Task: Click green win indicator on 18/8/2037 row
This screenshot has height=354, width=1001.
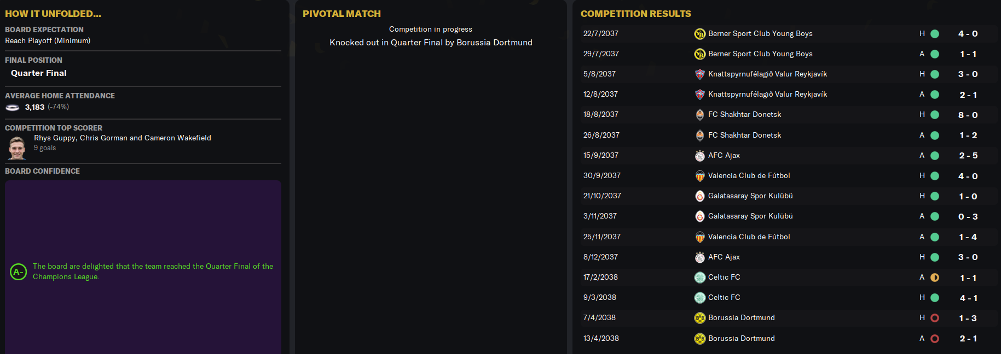Action: [935, 115]
